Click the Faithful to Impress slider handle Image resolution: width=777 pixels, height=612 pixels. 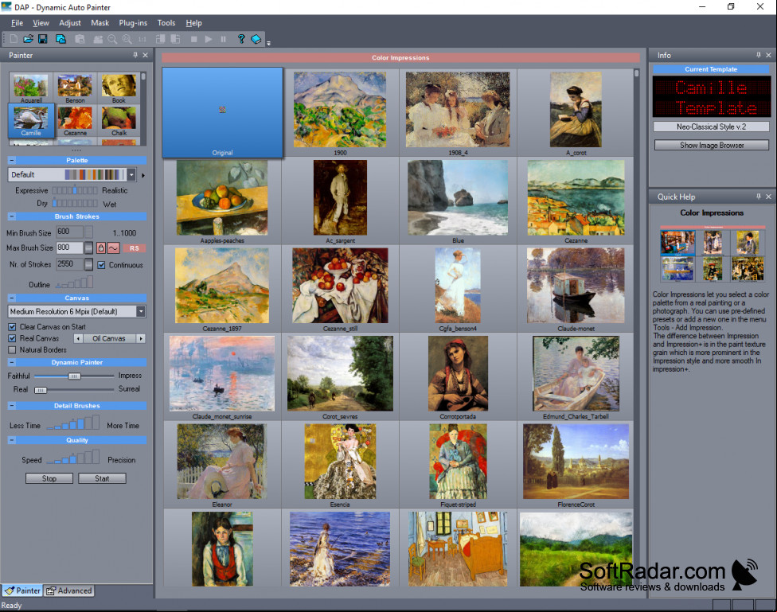click(x=74, y=376)
